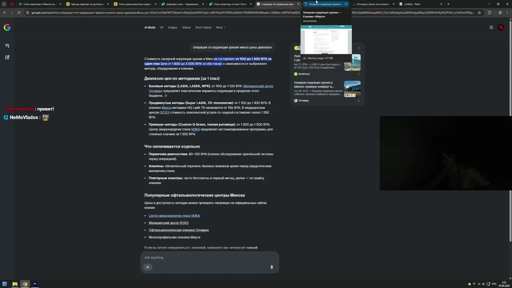Open the Оптимед source building thumbnail
Image resolution: width=512 pixels, height=288 pixels.
pyautogui.click(x=352, y=89)
